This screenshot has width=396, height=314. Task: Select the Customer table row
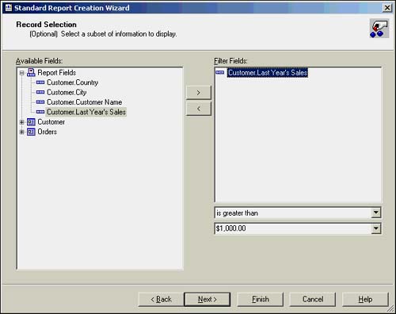pos(51,122)
